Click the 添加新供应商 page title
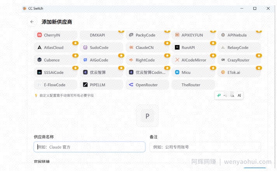The image size is (278, 172). [57, 22]
